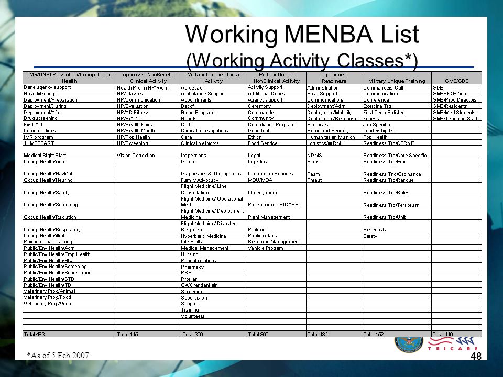The height and width of the screenshot is (377, 503).
Task: Click the '*As of 5 Feb 2007' footnote
Action: (x=58, y=355)
